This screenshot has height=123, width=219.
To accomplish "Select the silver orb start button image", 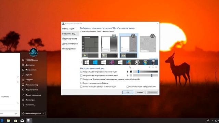I will [x=154, y=62].
